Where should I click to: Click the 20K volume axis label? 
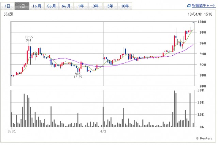click(201, 103)
